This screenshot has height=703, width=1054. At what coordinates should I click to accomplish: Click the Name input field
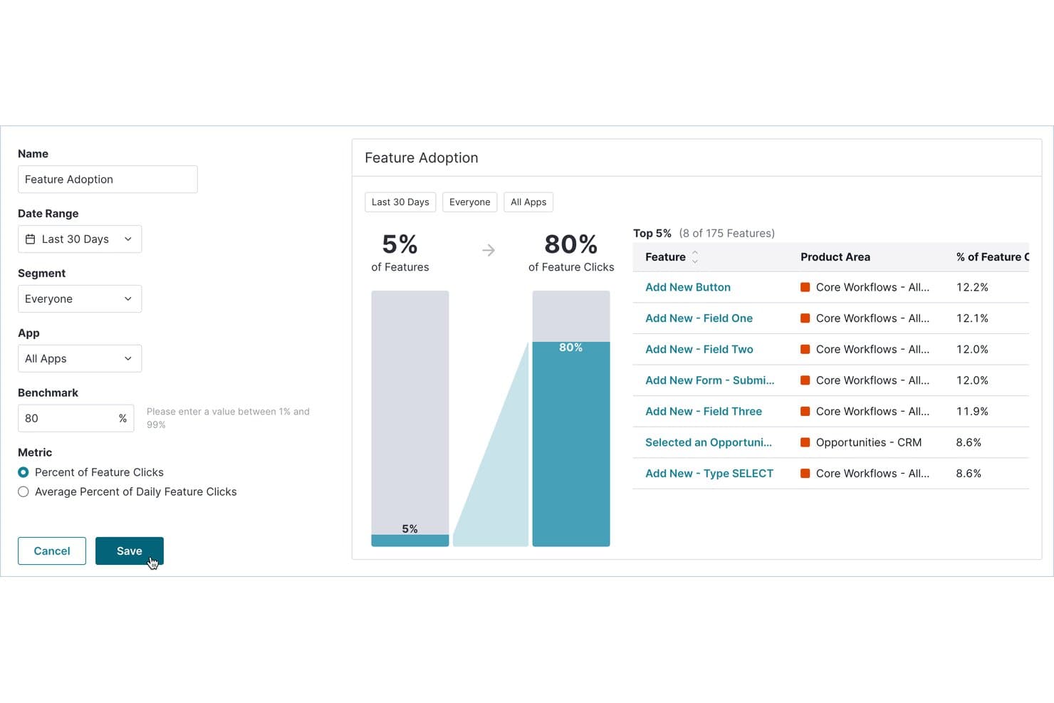[x=108, y=179]
